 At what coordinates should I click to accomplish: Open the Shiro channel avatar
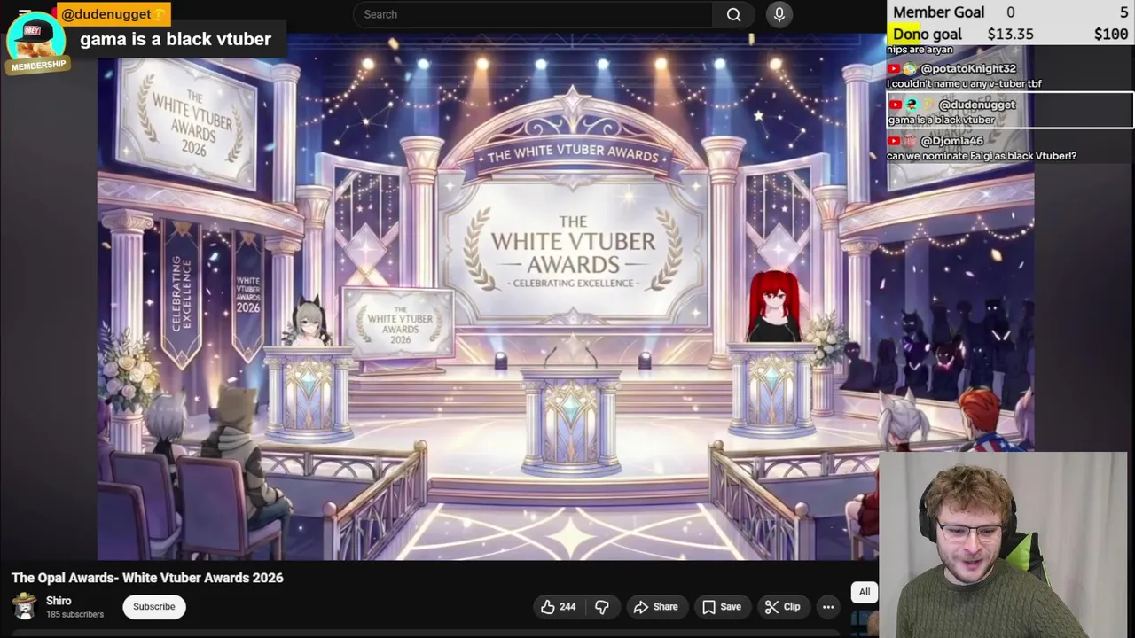click(24, 607)
